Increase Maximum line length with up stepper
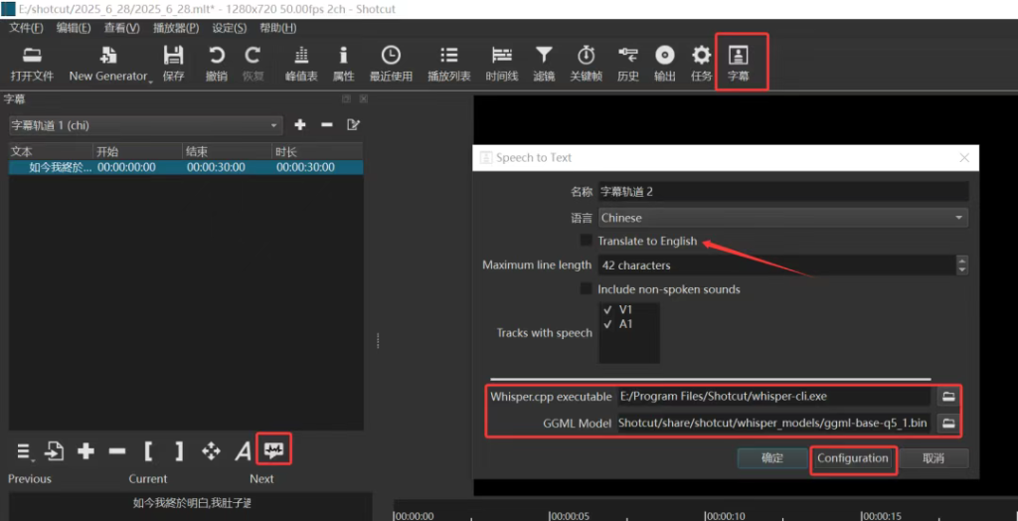 (962, 260)
